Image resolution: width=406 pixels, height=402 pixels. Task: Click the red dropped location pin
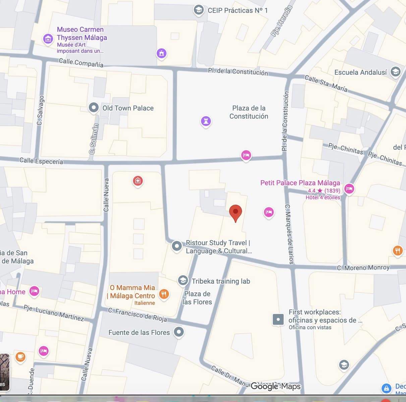(x=235, y=213)
